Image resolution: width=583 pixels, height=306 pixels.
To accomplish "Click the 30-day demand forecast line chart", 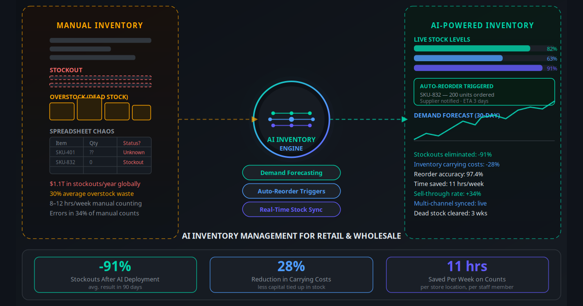I will click(x=484, y=121).
